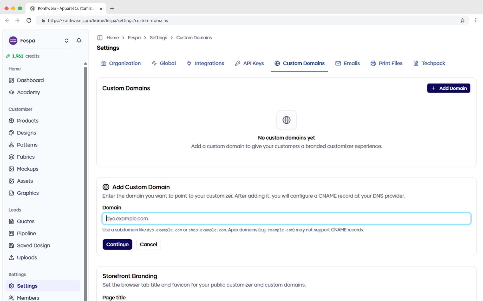Click the Assets icon in sidebar
This screenshot has height=301, width=483.
[11, 181]
